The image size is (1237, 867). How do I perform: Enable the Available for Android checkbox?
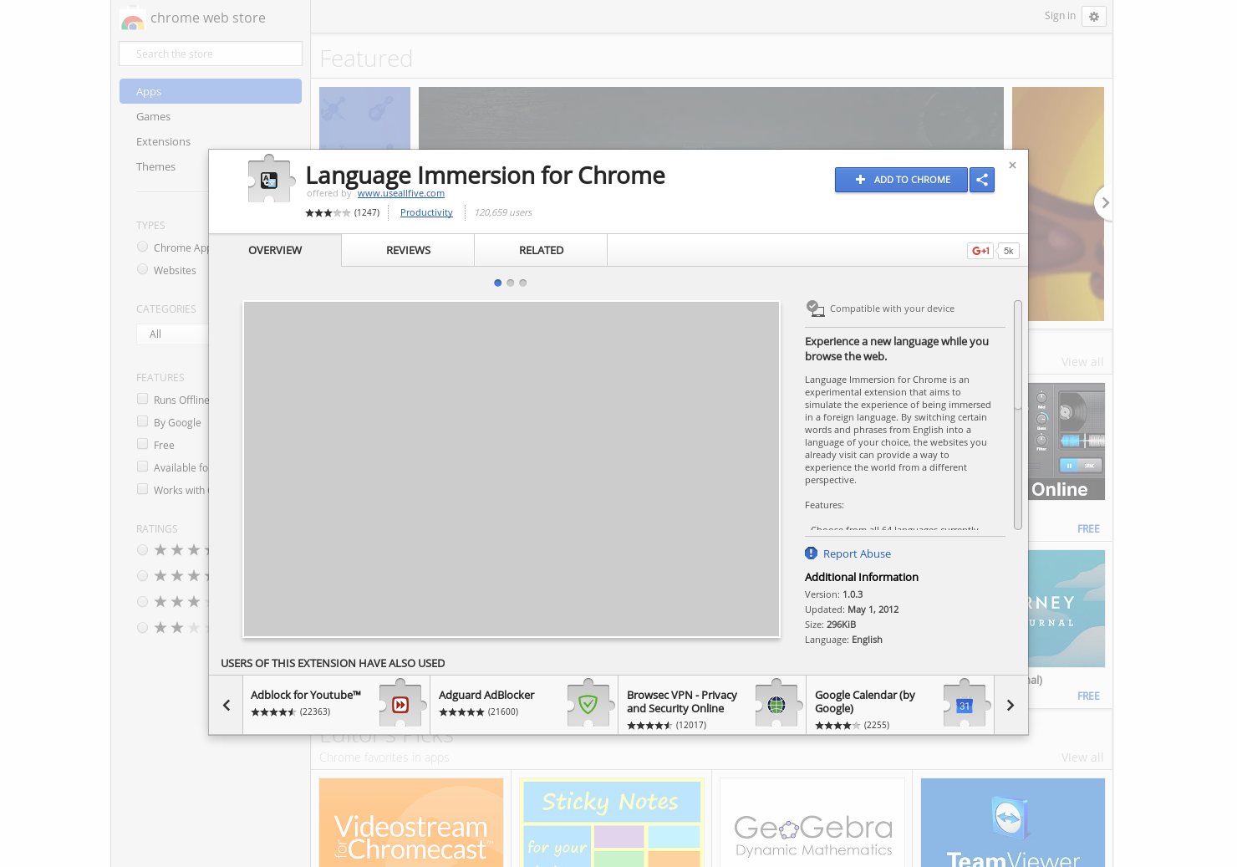[143, 467]
